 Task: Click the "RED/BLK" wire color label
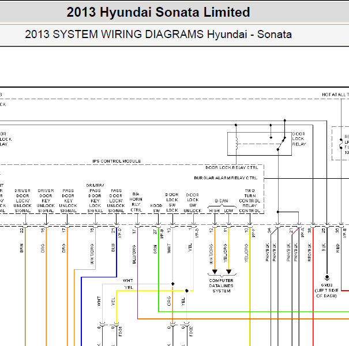[x=309, y=253]
